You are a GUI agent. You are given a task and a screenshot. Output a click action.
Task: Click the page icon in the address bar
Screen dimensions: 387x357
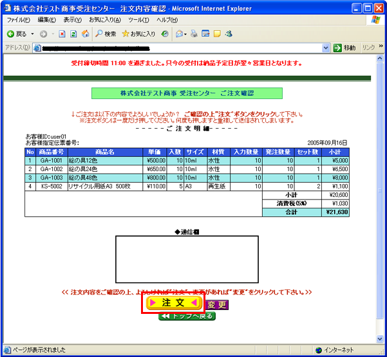pyautogui.click(x=37, y=48)
